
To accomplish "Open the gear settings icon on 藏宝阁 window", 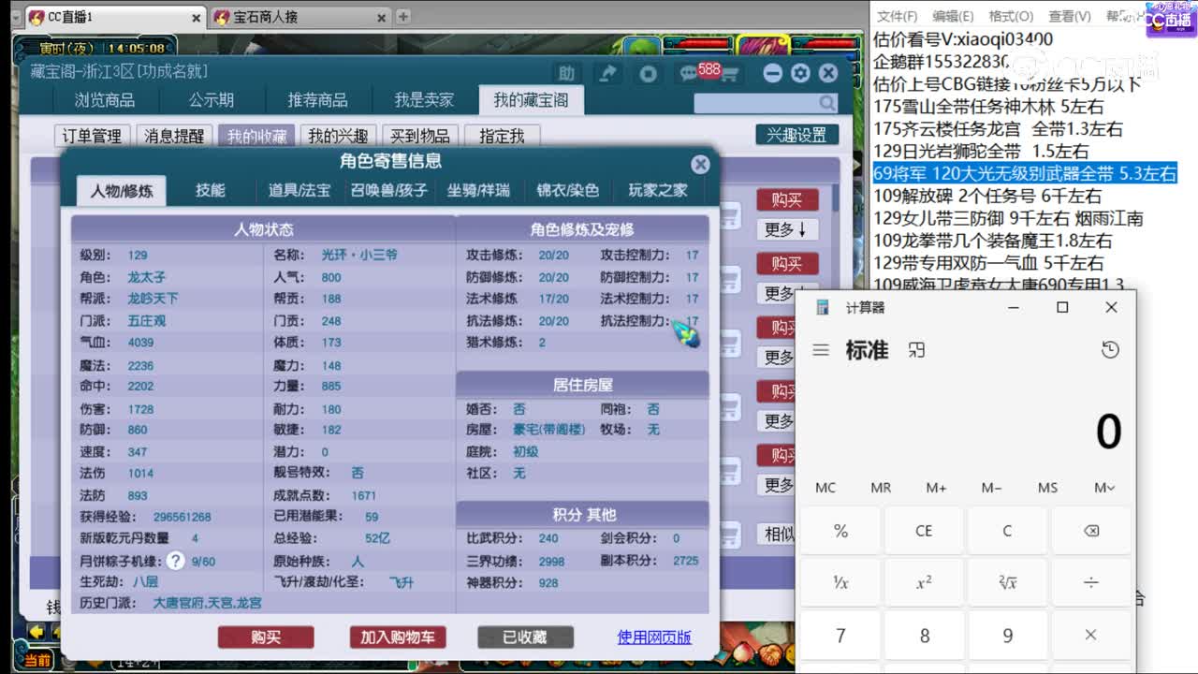I will pos(802,73).
